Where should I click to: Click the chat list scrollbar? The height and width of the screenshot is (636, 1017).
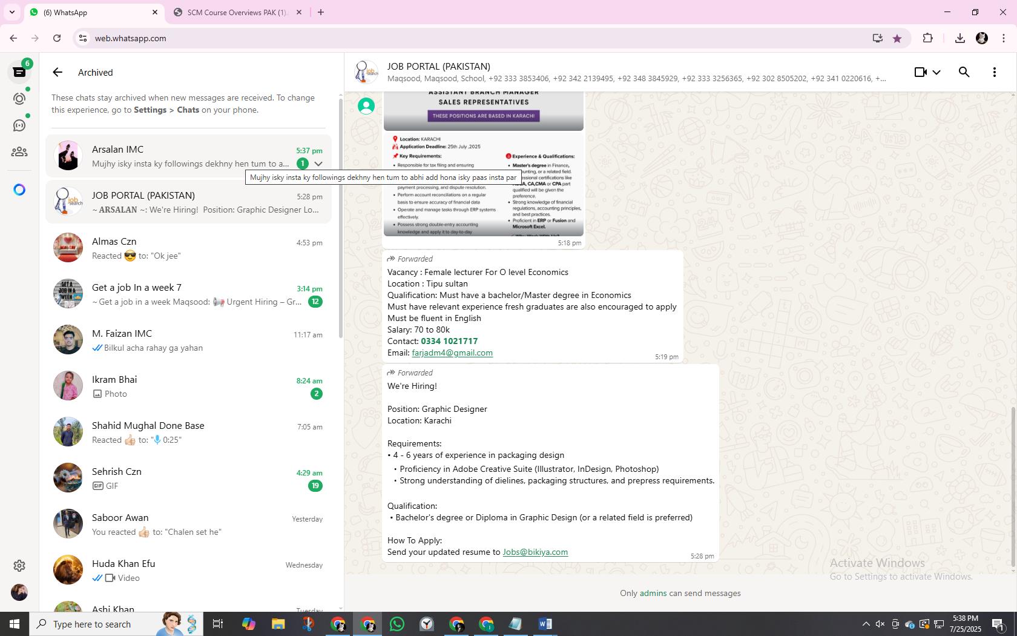[340, 217]
